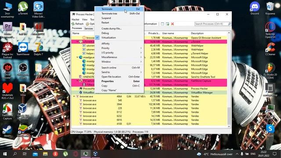This screenshot has height=158, width=281.
Task: Open the µTorrent desktop icon
Action: (23, 8)
